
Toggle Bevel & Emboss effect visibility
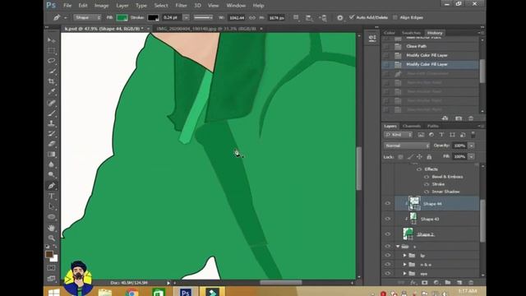pyautogui.click(x=427, y=177)
